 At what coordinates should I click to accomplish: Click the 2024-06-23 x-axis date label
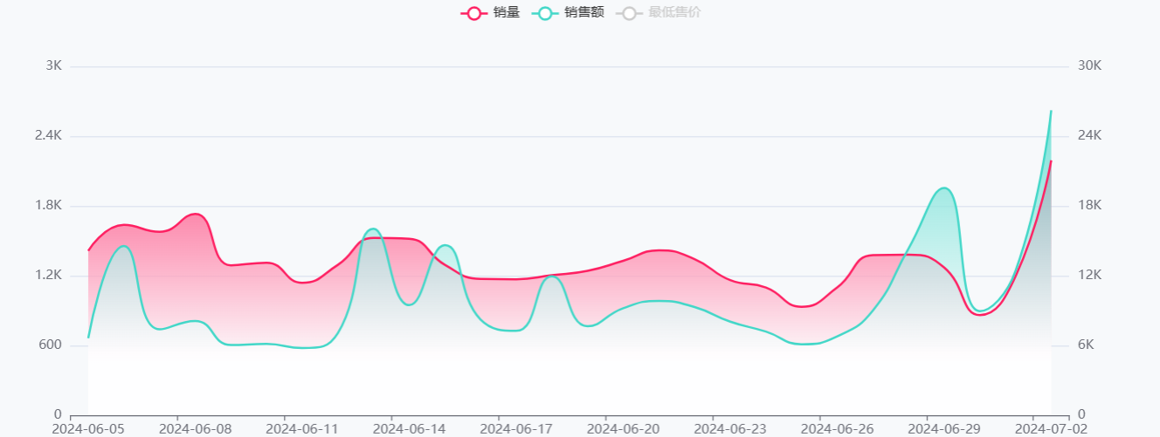[x=730, y=428]
